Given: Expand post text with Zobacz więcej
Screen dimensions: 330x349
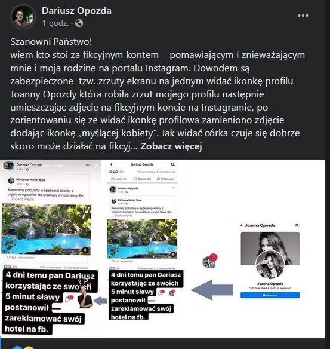Looking at the screenshot, I should pyautogui.click(x=171, y=146).
